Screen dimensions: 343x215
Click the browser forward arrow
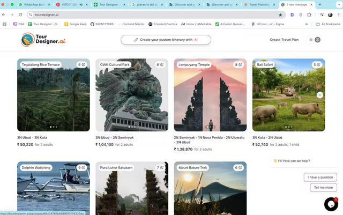pos(12,14)
